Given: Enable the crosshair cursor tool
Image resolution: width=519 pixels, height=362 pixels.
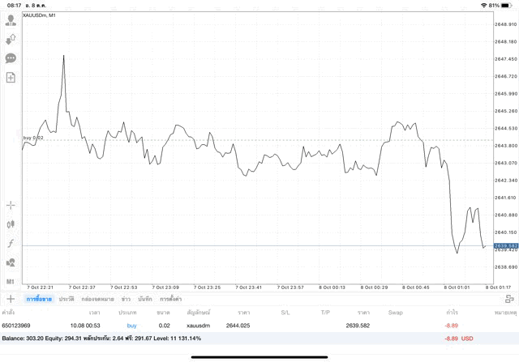Looking at the screenshot, I should coord(11,206).
